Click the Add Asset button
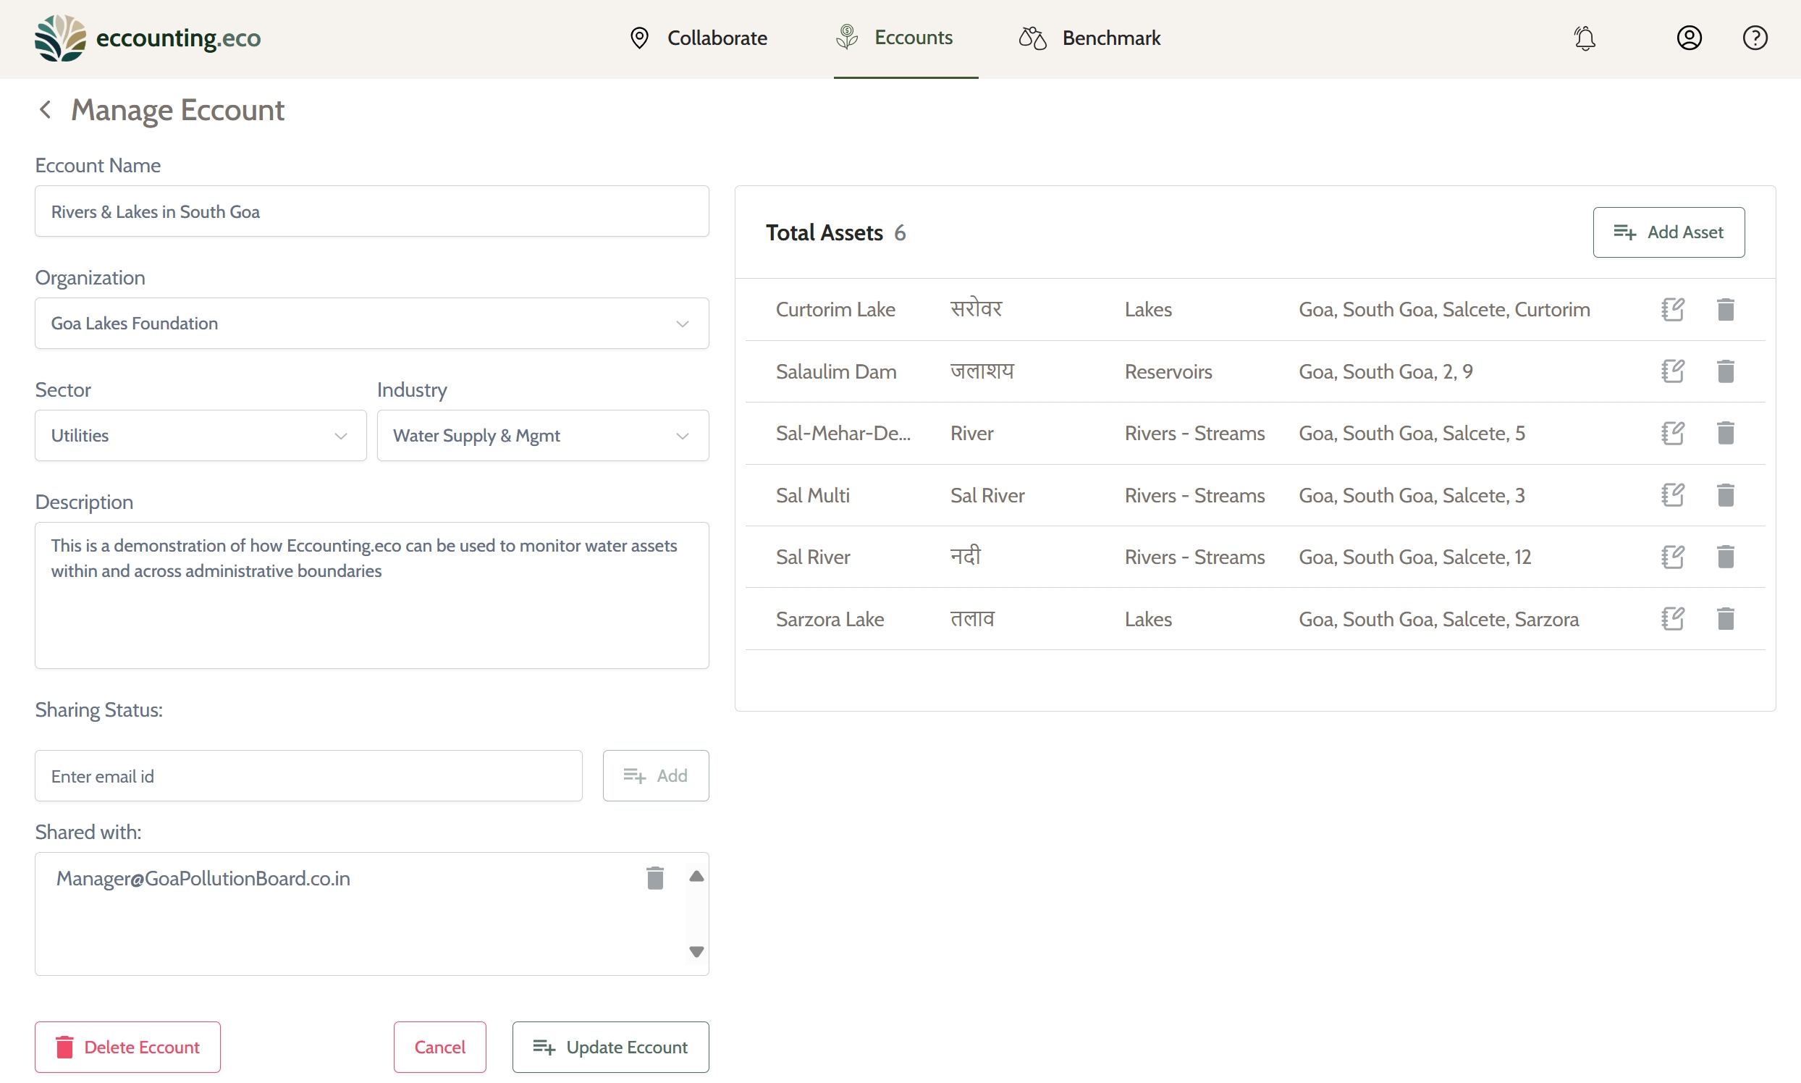Image resolution: width=1801 pixels, height=1083 pixels. (1669, 232)
